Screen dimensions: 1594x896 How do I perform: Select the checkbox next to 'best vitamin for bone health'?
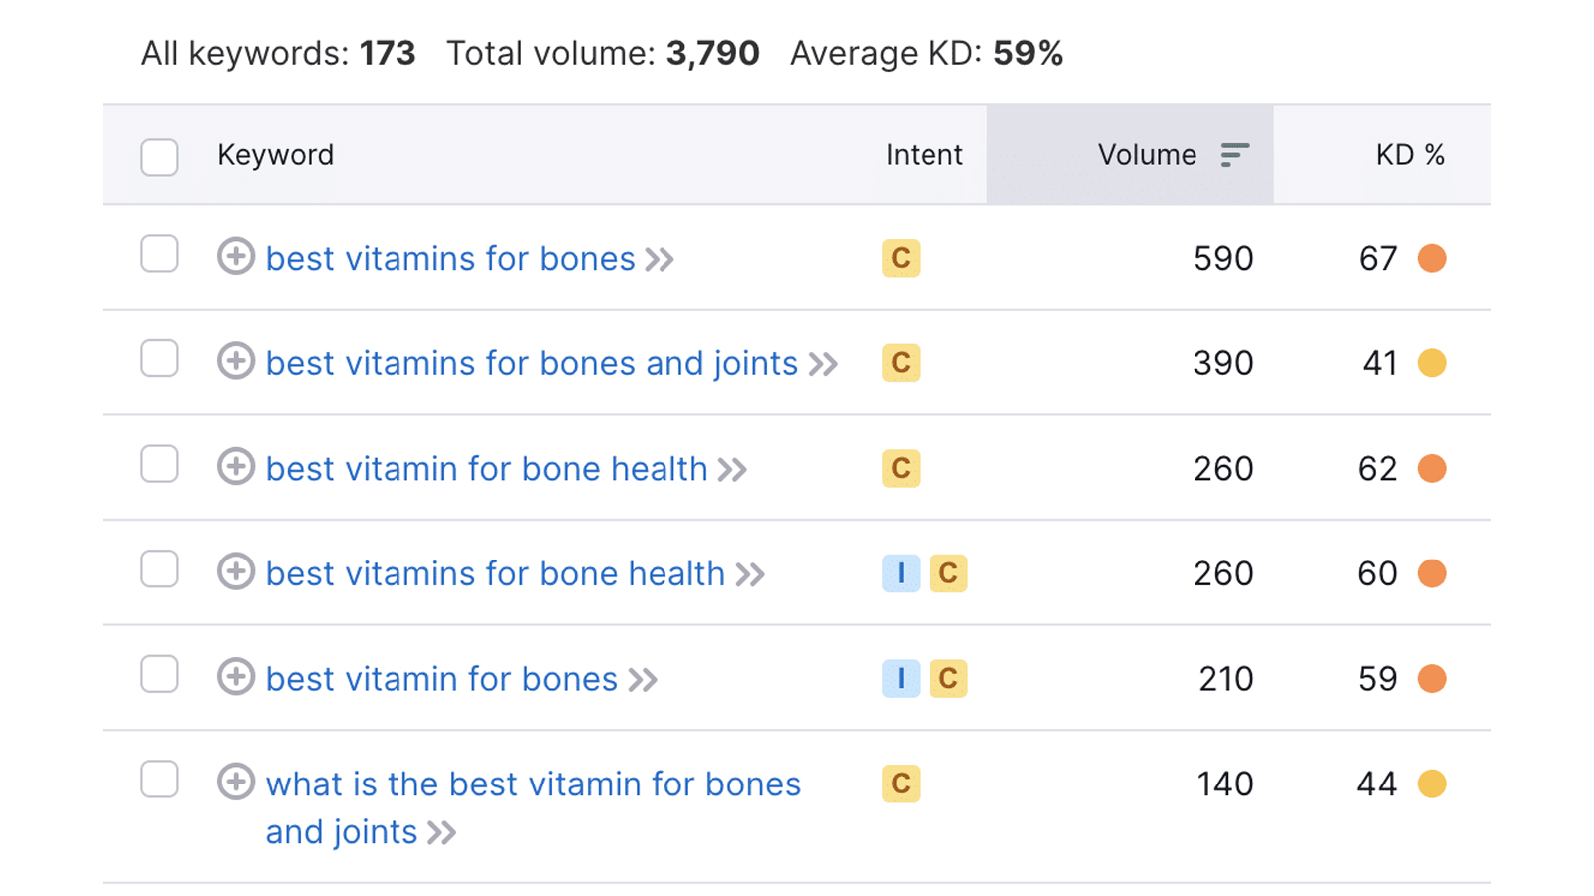(158, 464)
